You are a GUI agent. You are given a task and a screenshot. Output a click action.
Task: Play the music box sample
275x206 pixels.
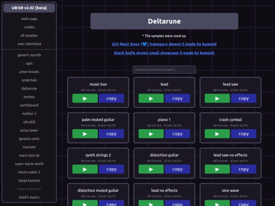click(85, 98)
